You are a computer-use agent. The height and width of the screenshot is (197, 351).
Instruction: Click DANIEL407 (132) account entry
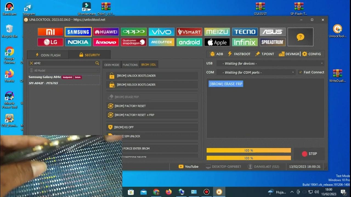[264, 166]
